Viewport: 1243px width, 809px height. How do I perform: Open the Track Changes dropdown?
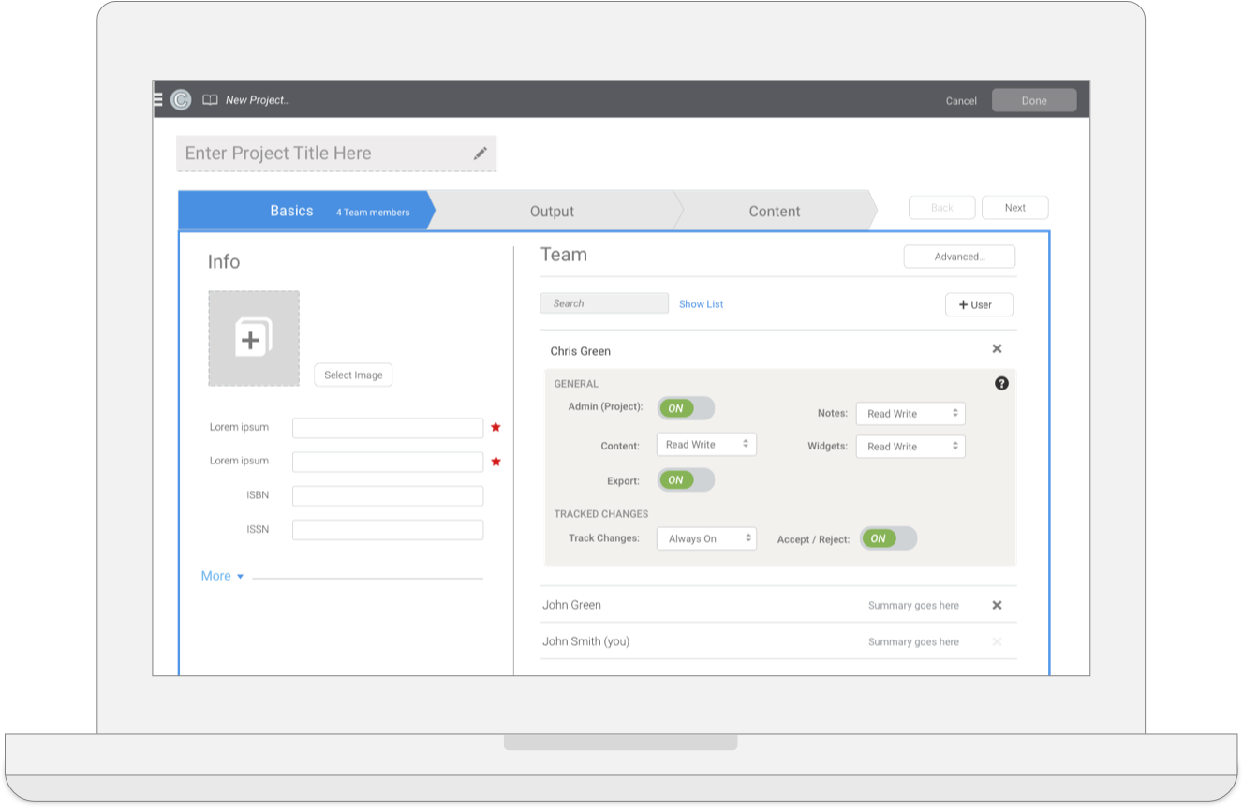tap(706, 538)
